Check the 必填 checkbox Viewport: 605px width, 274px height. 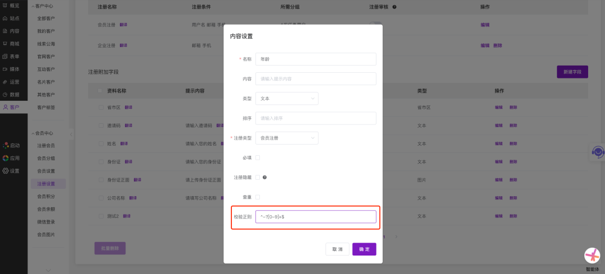(258, 157)
